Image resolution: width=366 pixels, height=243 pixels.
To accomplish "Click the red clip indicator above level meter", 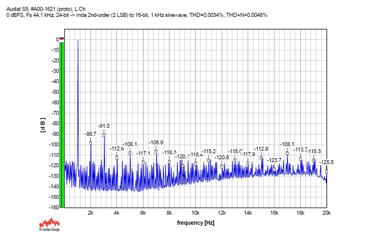I will pos(61,39).
